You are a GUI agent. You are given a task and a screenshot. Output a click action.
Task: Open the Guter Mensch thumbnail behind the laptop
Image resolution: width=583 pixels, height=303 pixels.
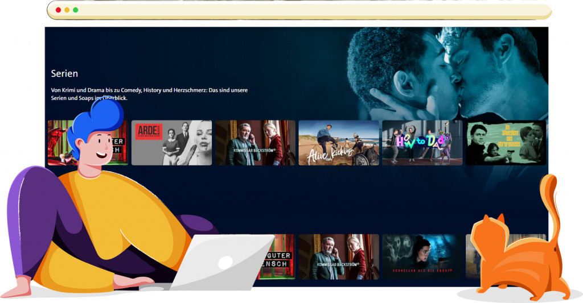pyautogui.click(x=277, y=256)
